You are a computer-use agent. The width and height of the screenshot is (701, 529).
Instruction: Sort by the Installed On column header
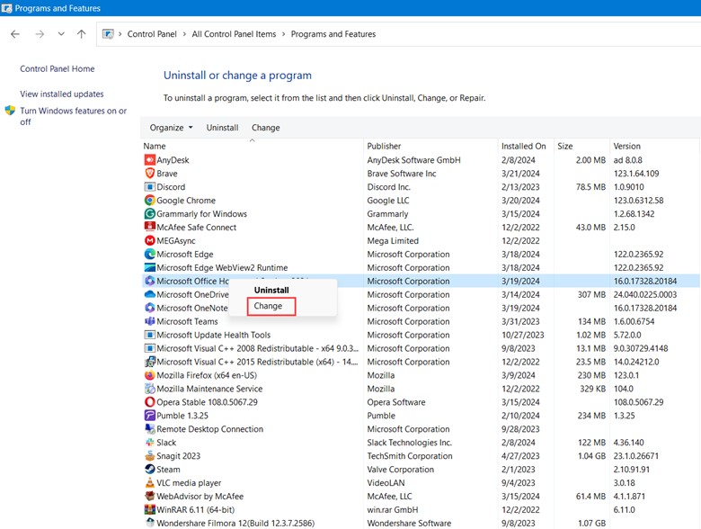coord(526,146)
